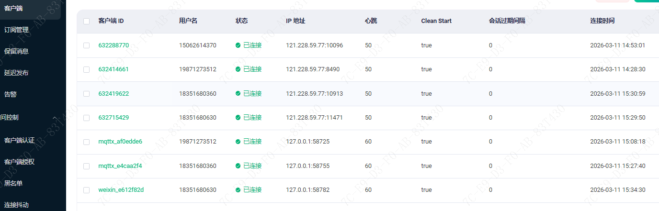Screen dimensions: 659x211
Task: Open 订阅管理 in the sidebar
Action: [x=16, y=30]
